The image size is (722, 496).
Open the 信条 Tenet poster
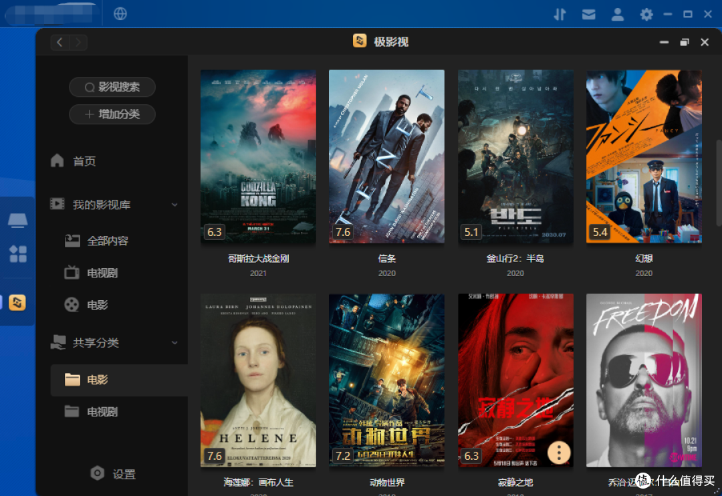[387, 156]
